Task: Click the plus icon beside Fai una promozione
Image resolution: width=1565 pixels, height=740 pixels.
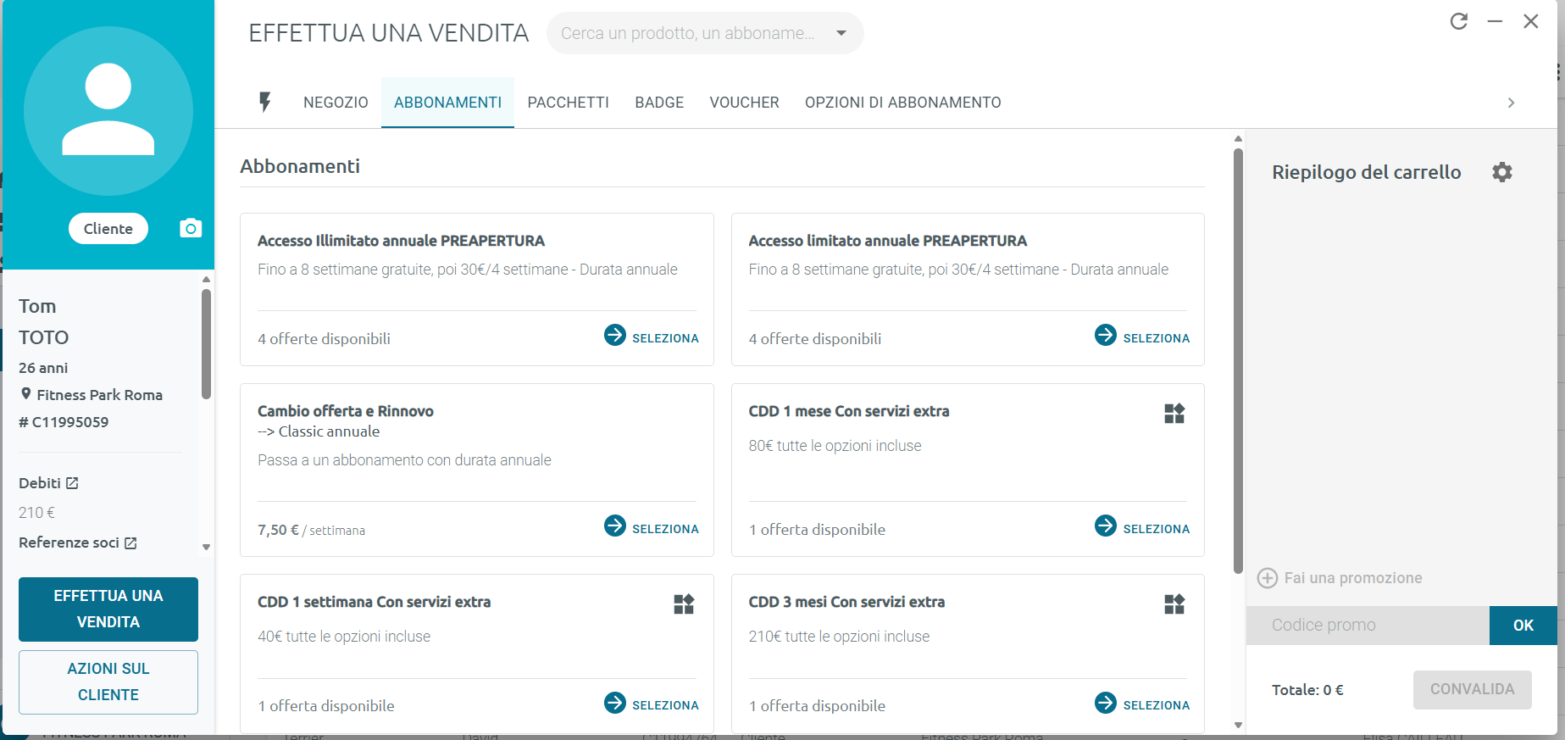Action: point(1268,578)
